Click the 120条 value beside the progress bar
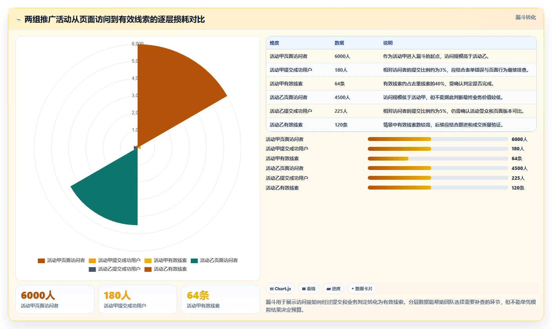Image resolution: width=552 pixels, height=329 pixels. (518, 188)
